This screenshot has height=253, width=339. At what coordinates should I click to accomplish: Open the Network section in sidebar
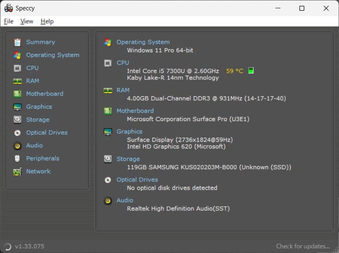click(x=38, y=171)
